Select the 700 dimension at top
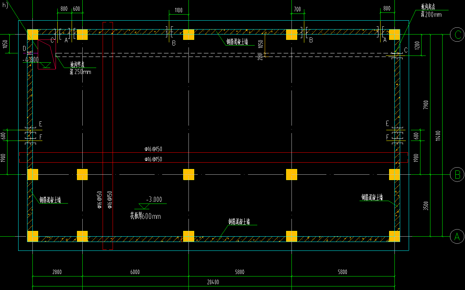Image resolution: width=465 pixels, height=290 pixels. click(297, 9)
